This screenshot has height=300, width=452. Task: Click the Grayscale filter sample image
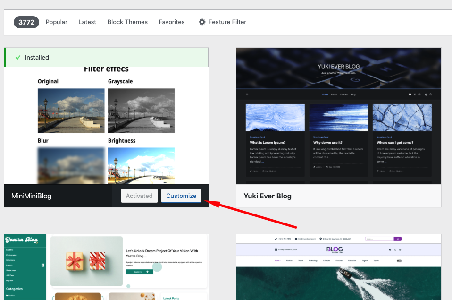(x=141, y=111)
